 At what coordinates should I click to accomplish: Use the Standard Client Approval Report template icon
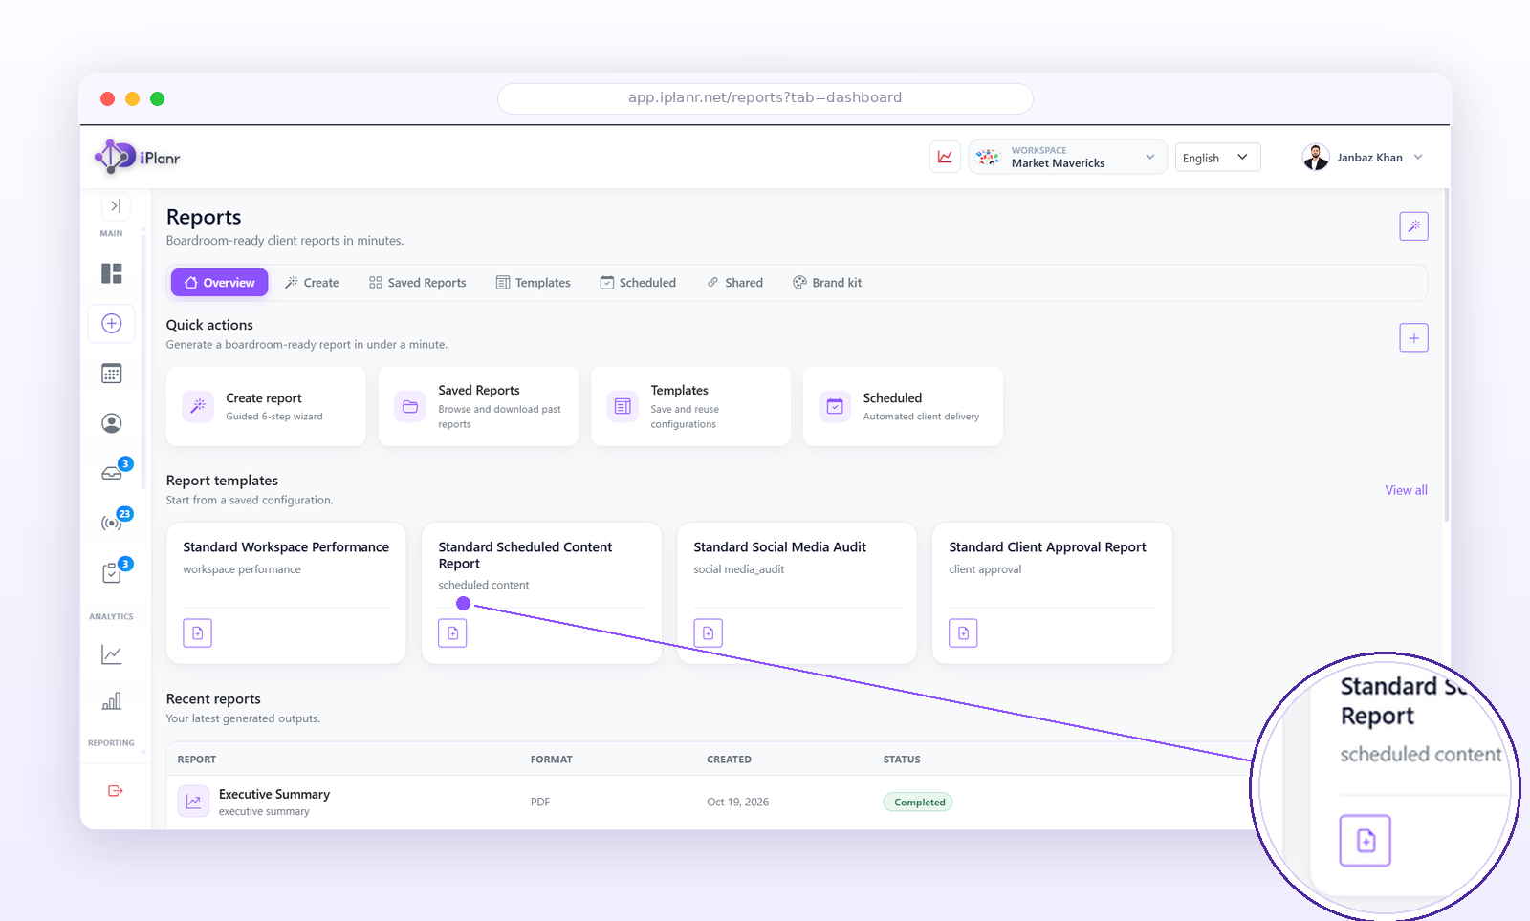click(x=963, y=632)
